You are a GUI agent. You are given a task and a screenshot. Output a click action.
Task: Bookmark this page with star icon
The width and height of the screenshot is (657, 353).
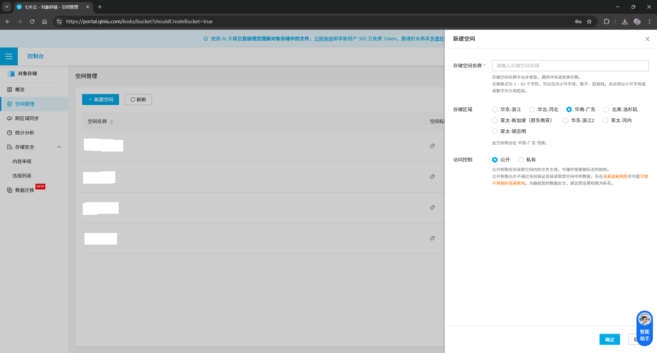(x=589, y=22)
